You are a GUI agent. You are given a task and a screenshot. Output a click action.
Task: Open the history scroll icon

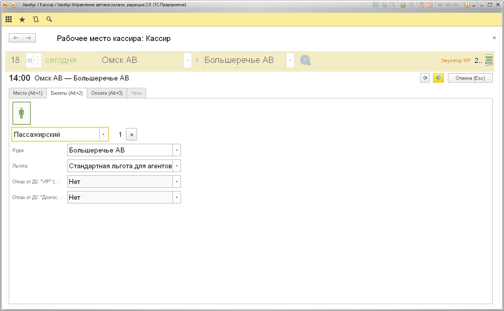click(36, 19)
